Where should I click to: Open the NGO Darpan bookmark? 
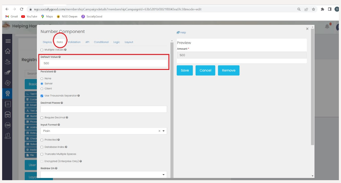pos(67,17)
